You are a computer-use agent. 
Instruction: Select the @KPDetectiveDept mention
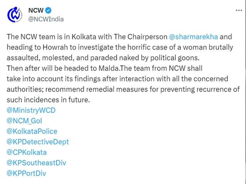[x=38, y=142]
